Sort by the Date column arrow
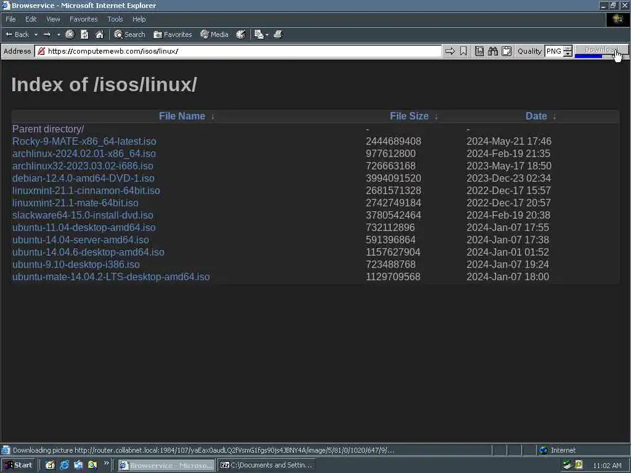This screenshot has height=473, width=631. [555, 116]
